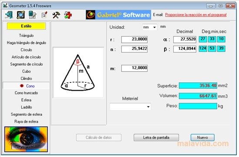Minimize the Geometer window

(x=211, y=6)
